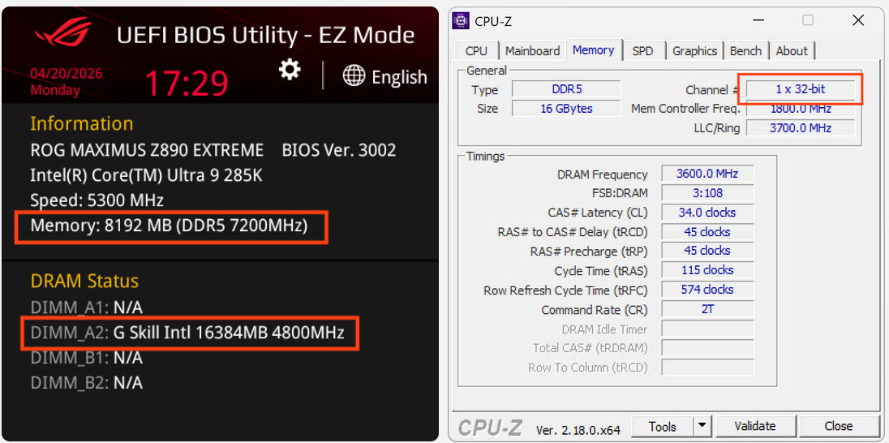Click the CAS# Latency 34.0 clocks value
This screenshot has width=889, height=443.
(x=707, y=212)
